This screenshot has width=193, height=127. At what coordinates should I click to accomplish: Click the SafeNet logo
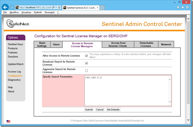pyautogui.click(x=18, y=24)
